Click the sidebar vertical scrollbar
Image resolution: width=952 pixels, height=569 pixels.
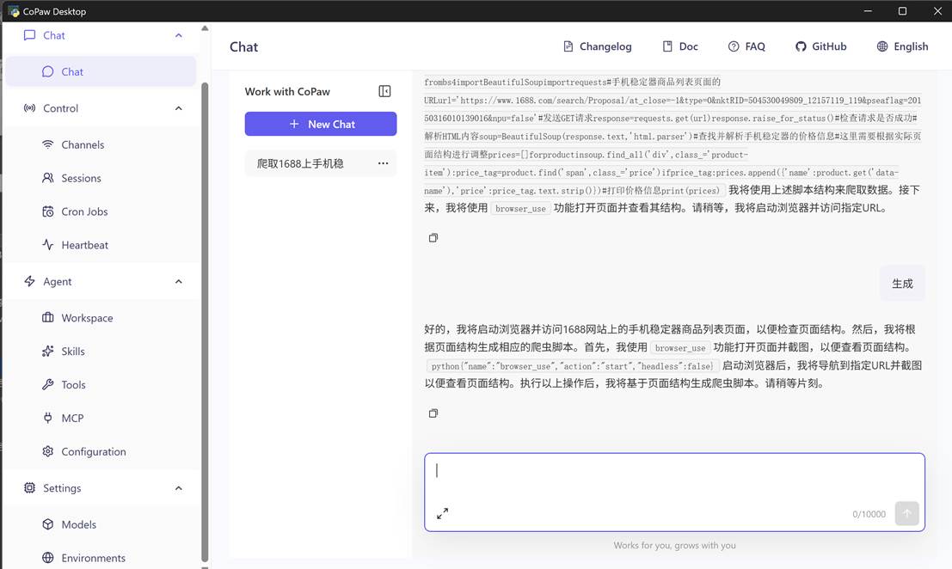pyautogui.click(x=205, y=321)
